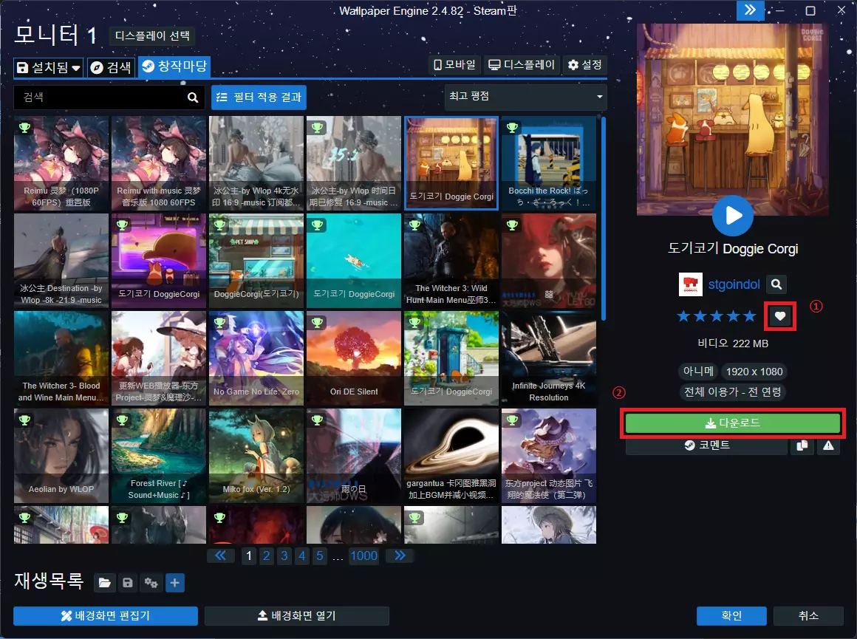857x639 pixels.
Task: Open the 코멘트 comments button
Action: pyautogui.click(x=707, y=445)
